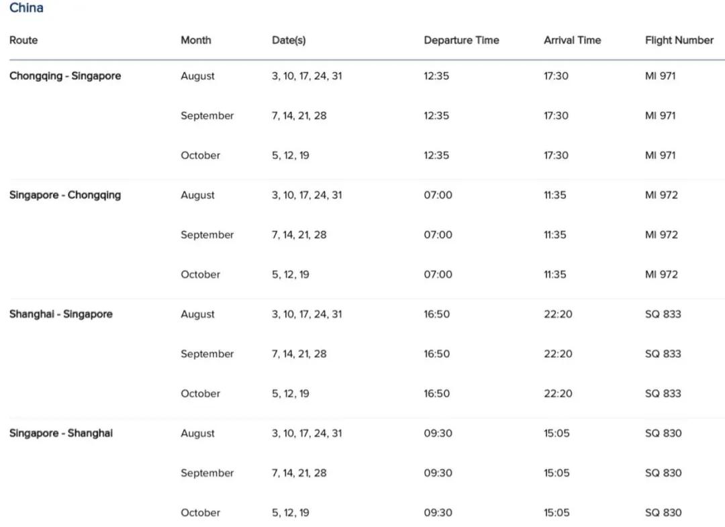Viewport: 725px width, 527px height.
Task: Select the Singapore - Shanghai route label
Action: point(61,433)
